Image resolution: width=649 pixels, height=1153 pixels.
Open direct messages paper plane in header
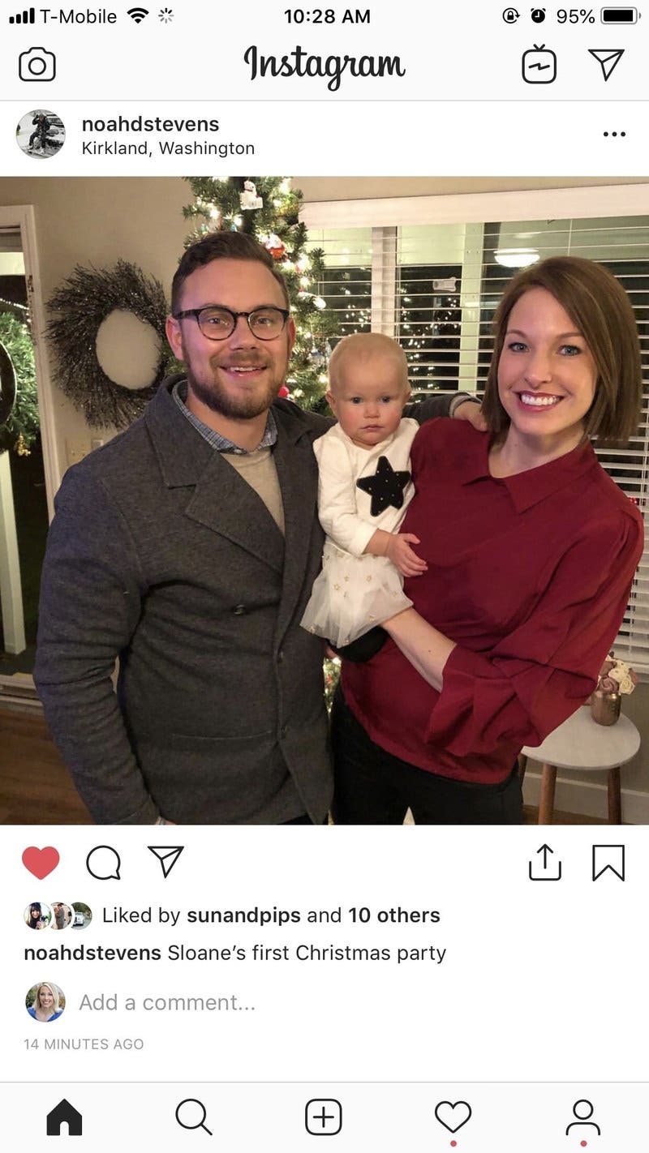click(x=606, y=64)
